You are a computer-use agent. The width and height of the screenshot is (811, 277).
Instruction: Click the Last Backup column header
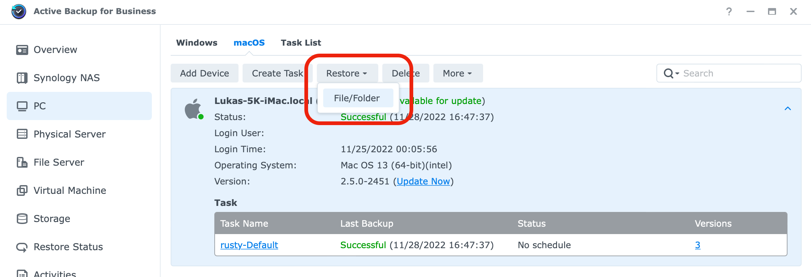point(367,224)
